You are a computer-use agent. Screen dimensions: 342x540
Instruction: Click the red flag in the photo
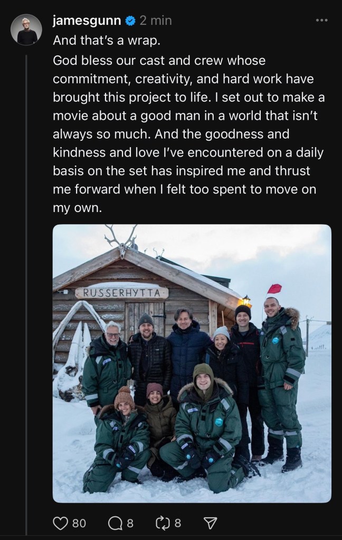(274, 288)
